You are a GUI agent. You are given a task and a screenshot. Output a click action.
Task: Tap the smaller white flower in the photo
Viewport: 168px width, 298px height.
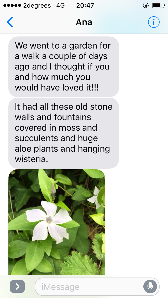coord(95,198)
